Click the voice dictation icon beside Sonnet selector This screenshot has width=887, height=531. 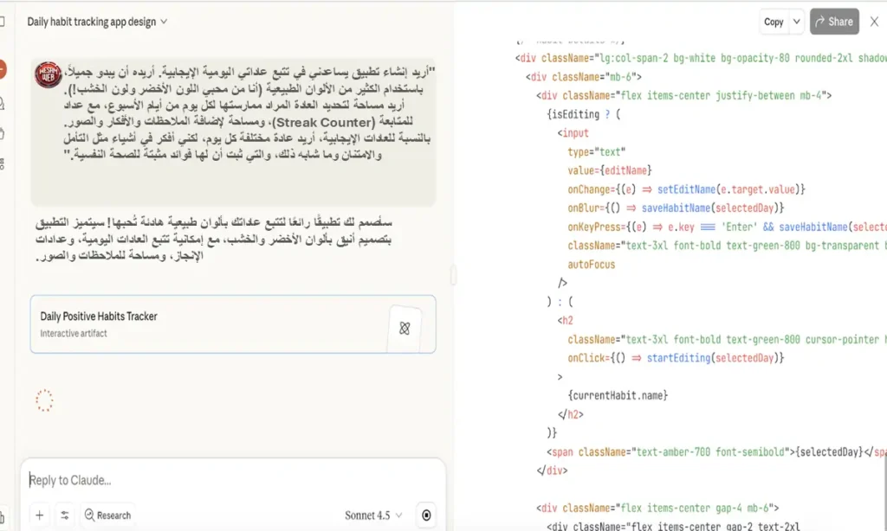pyautogui.click(x=425, y=515)
